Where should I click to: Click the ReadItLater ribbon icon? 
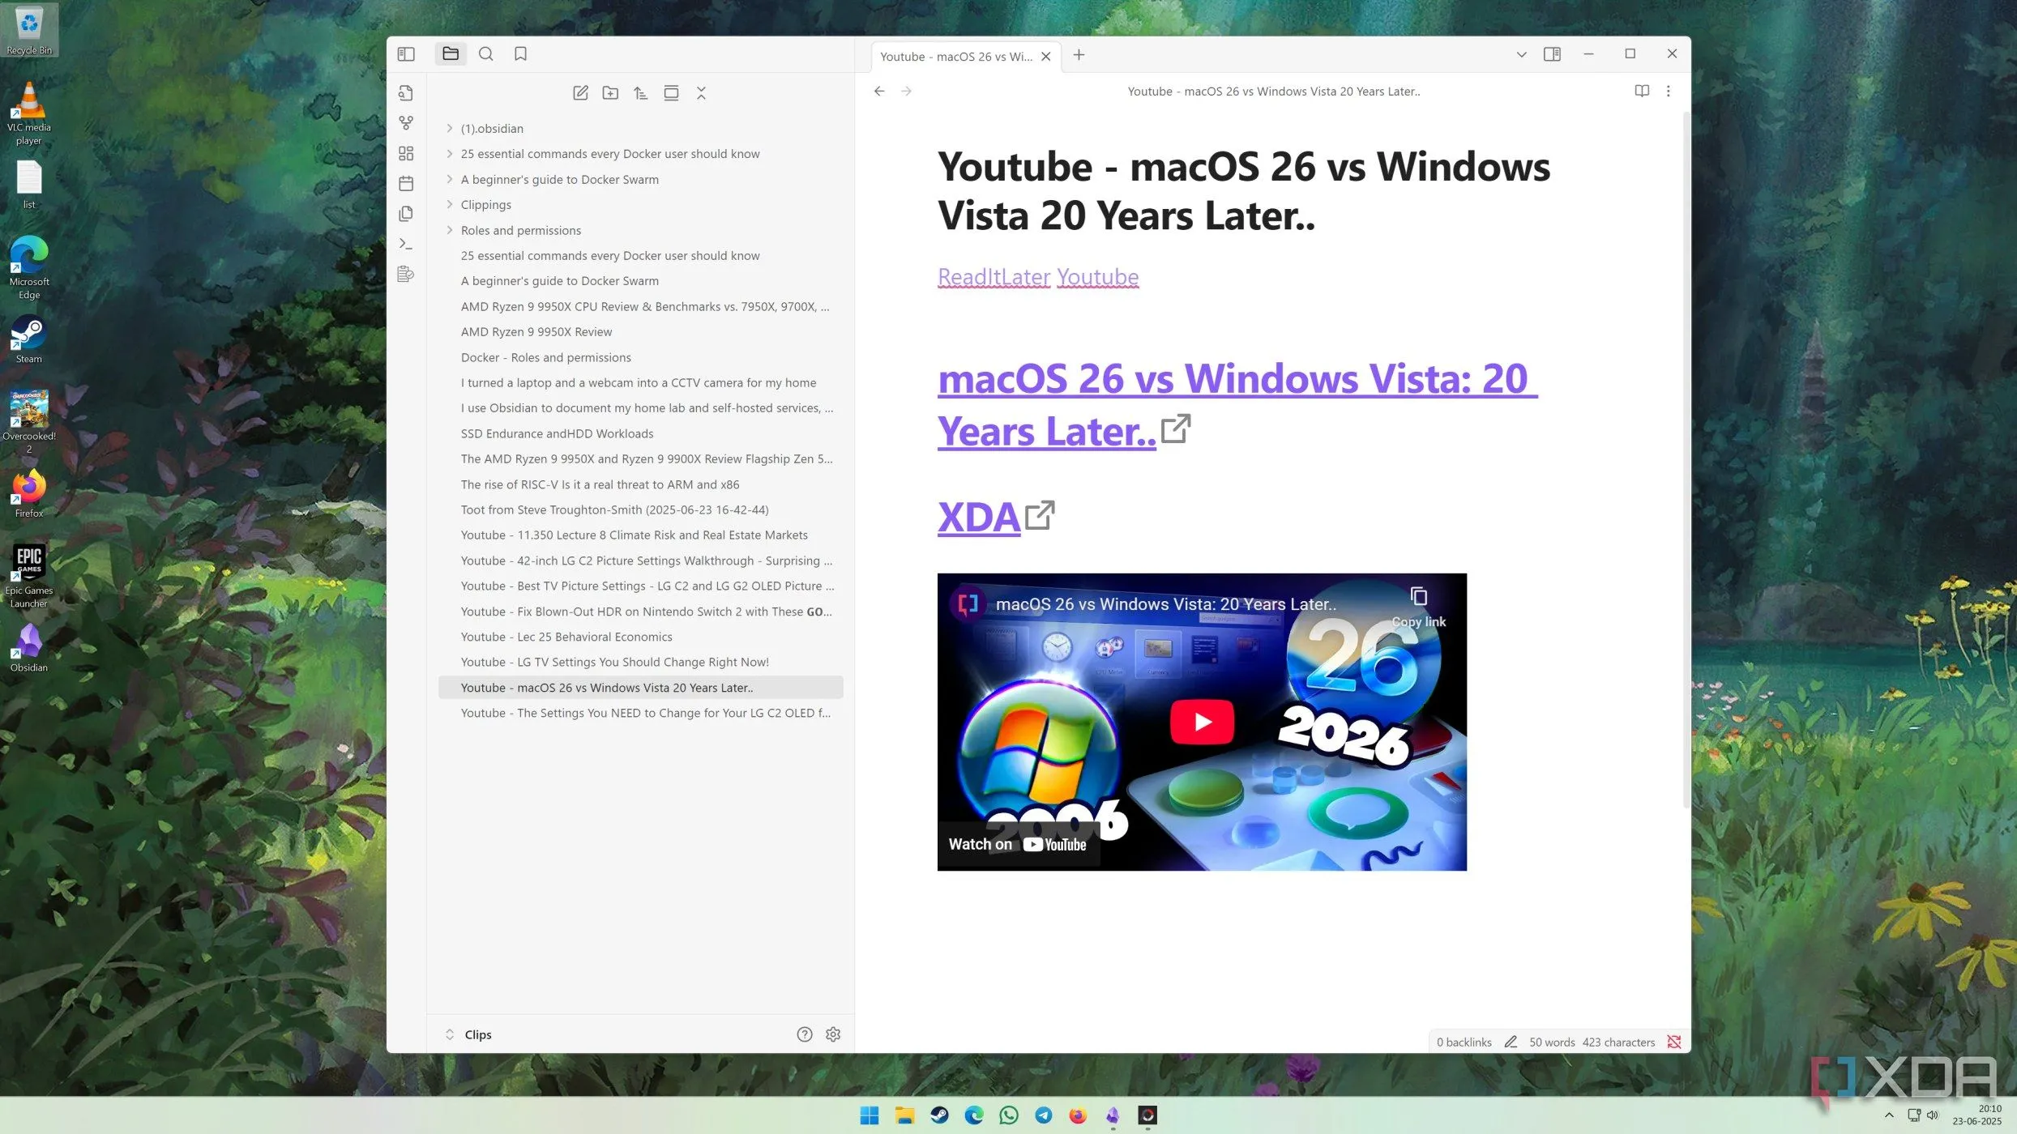406,275
